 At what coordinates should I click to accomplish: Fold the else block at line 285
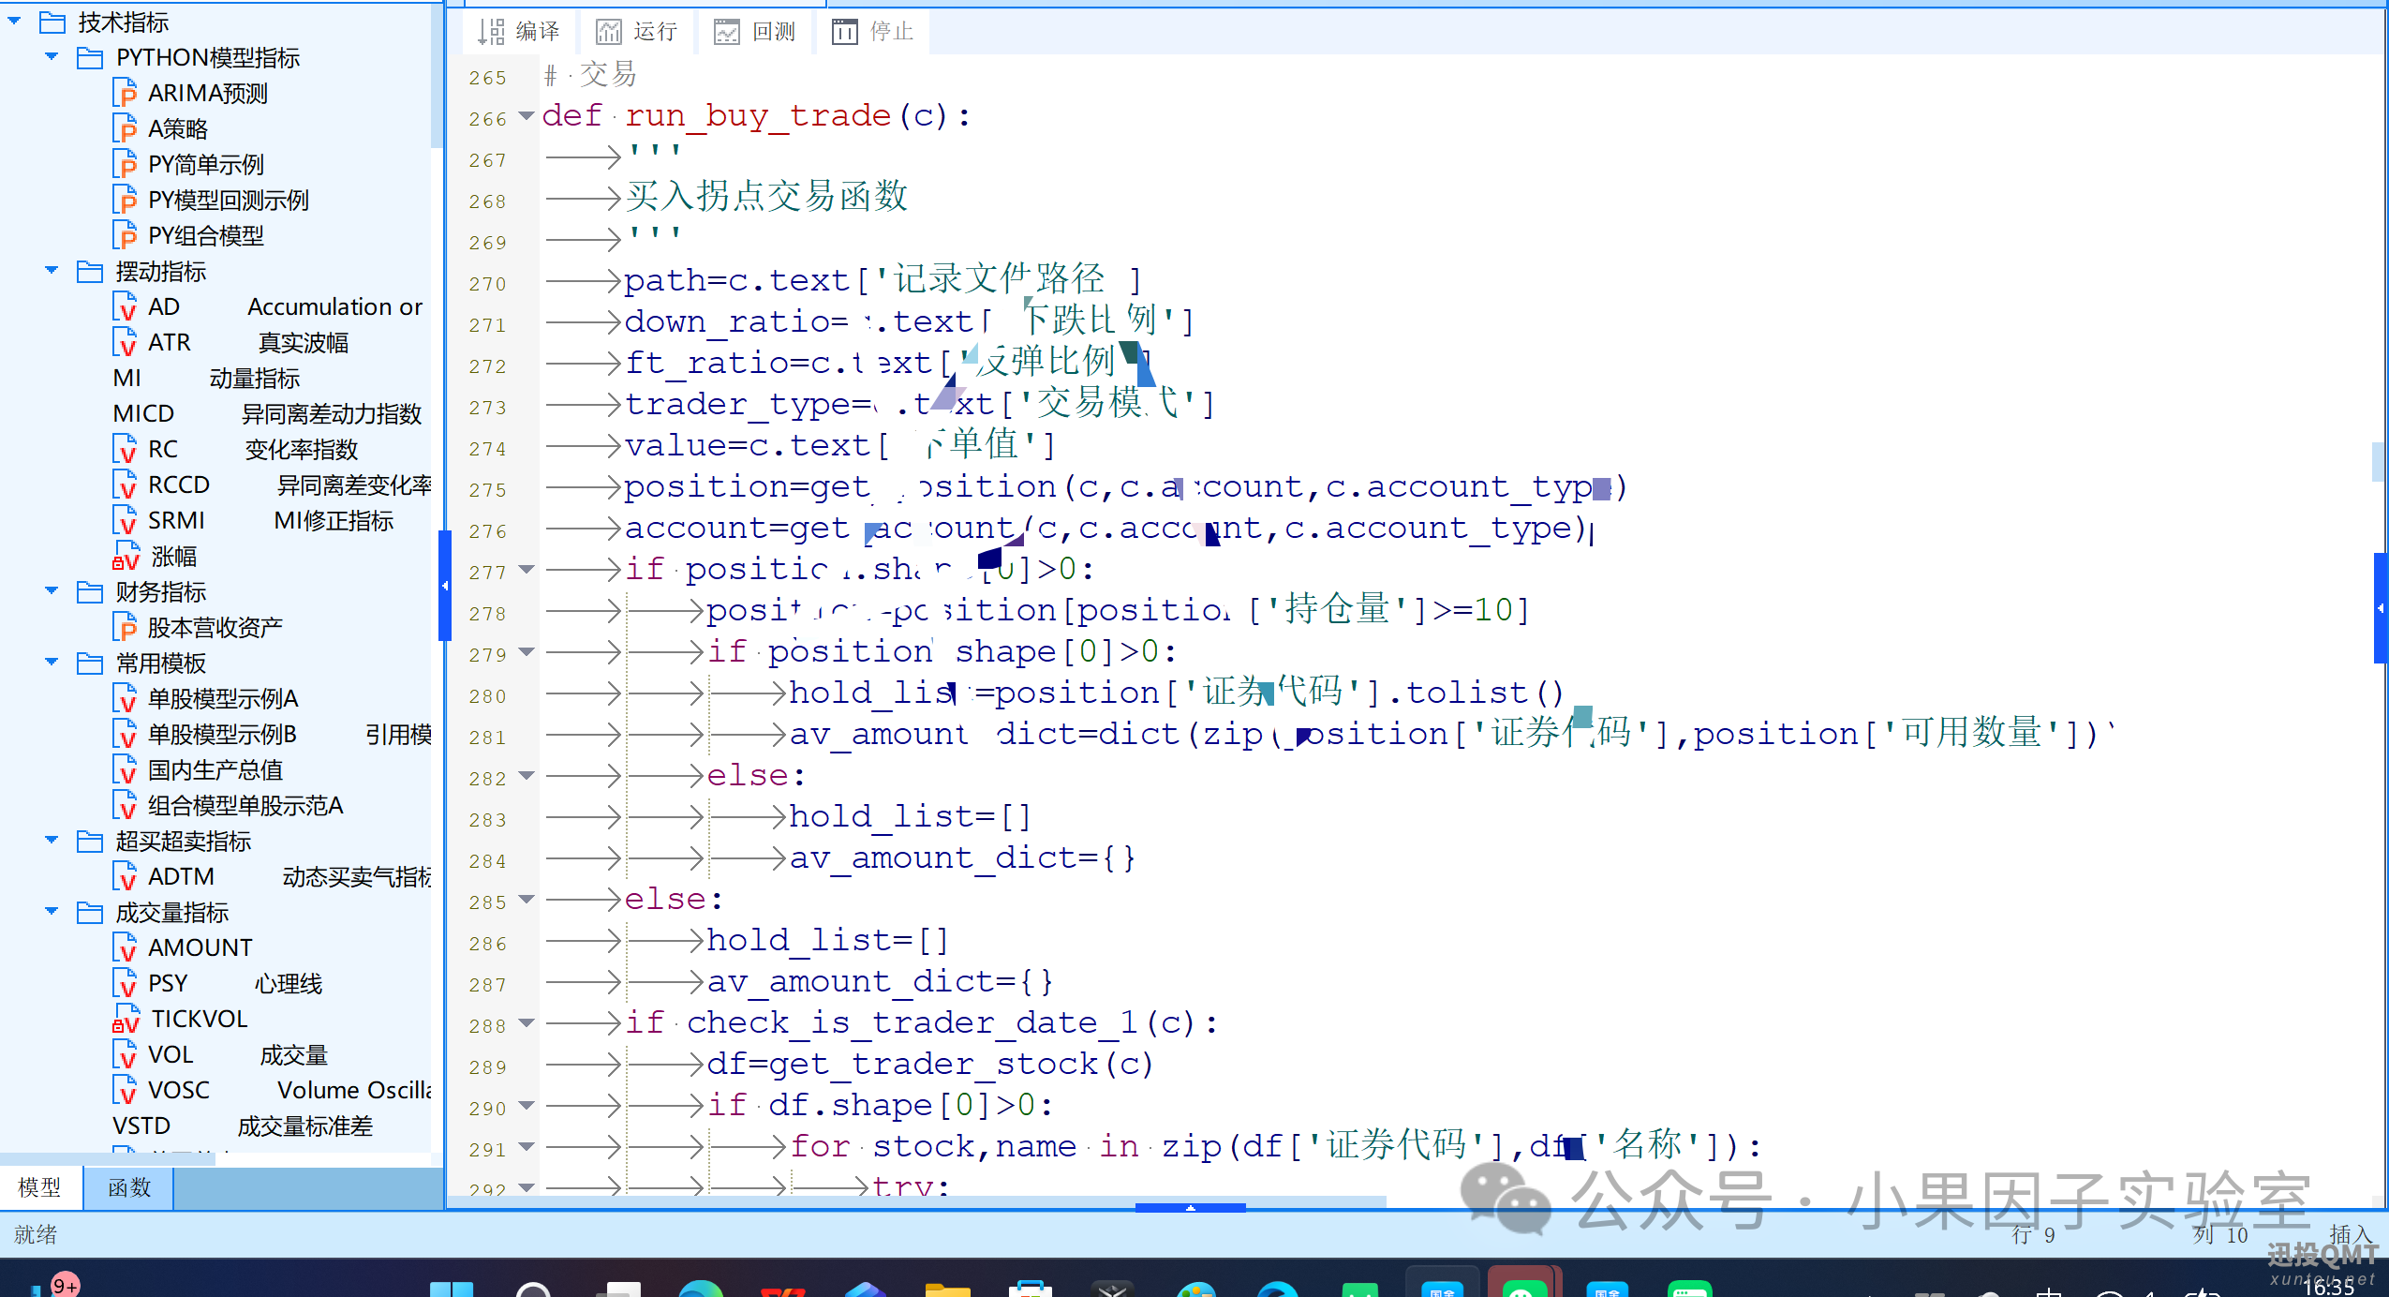coord(527,900)
